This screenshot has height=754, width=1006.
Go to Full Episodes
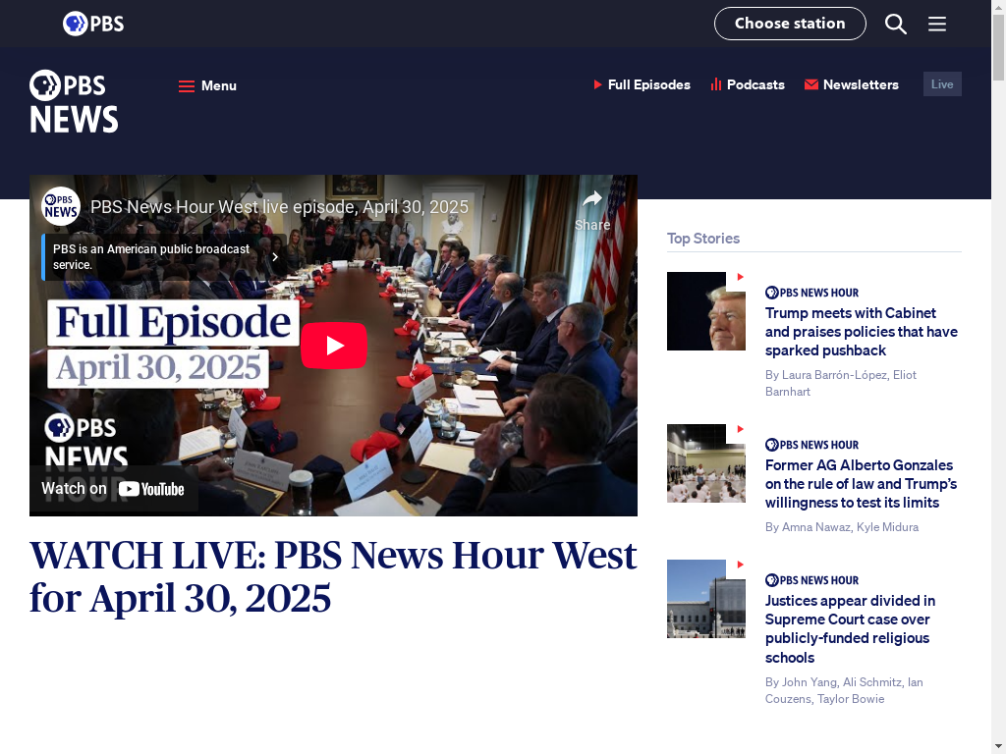click(642, 84)
